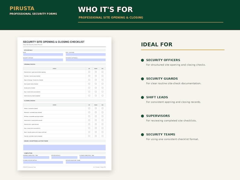Click the Issues / Exceptions text area
The height and width of the screenshot is (180, 240).
click(x=64, y=147)
